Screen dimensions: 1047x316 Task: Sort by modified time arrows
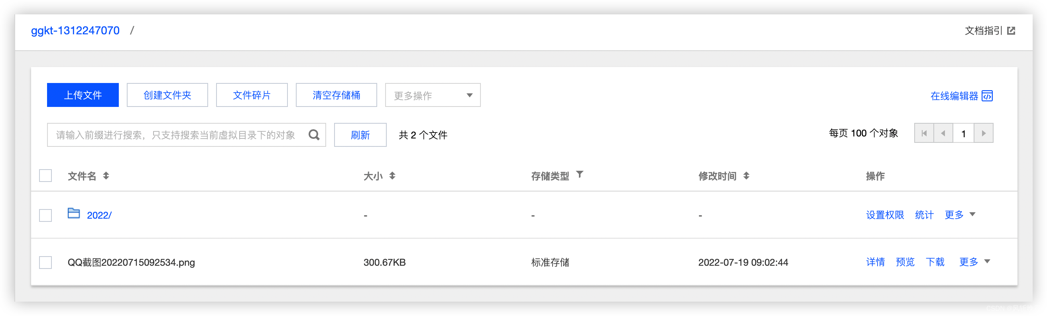click(746, 176)
